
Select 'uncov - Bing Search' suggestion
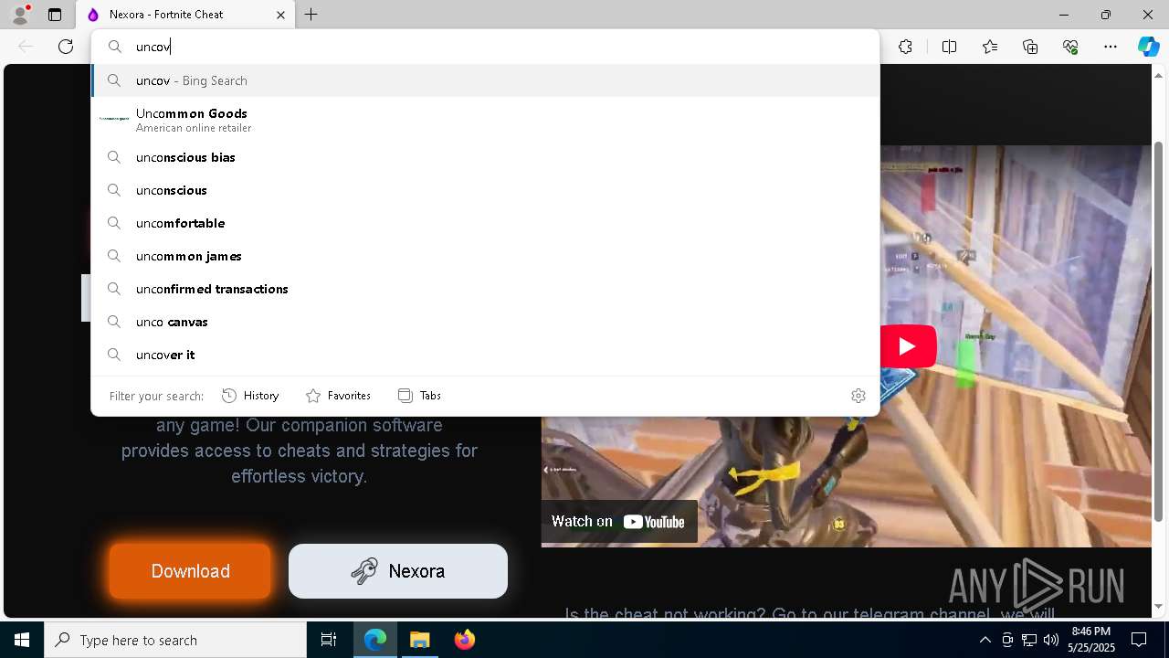click(485, 80)
